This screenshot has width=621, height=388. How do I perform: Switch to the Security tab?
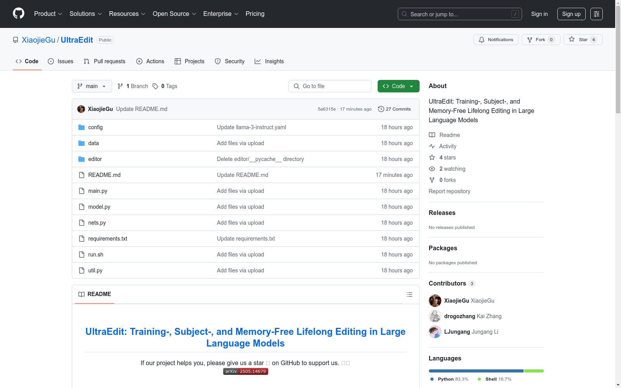[230, 61]
